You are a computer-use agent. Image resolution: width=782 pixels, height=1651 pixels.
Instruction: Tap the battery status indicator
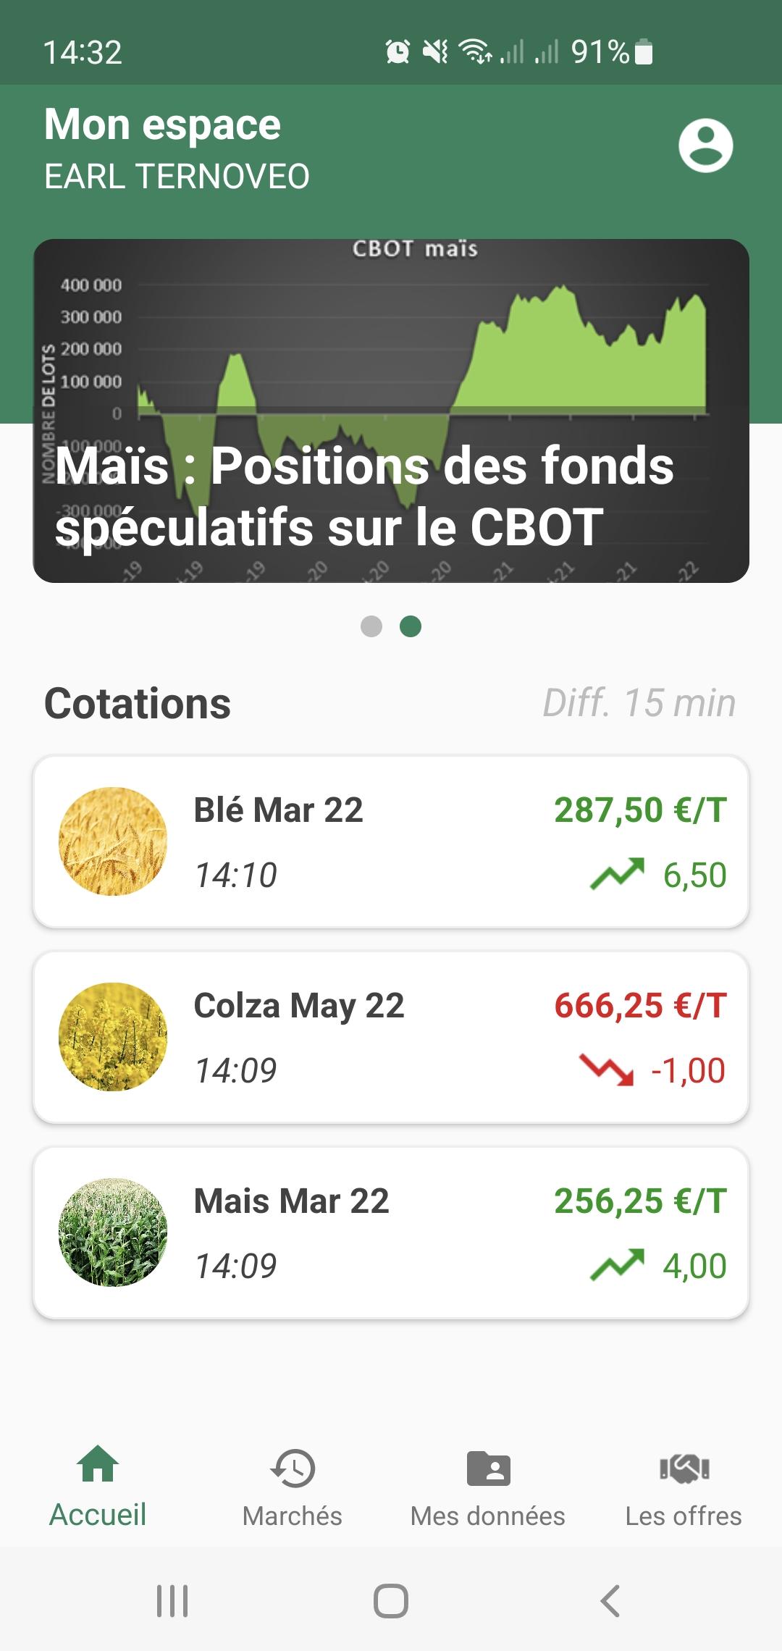point(644,52)
